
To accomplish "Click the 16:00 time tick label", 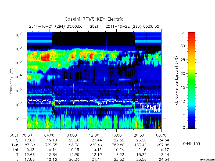I will point(116,135).
